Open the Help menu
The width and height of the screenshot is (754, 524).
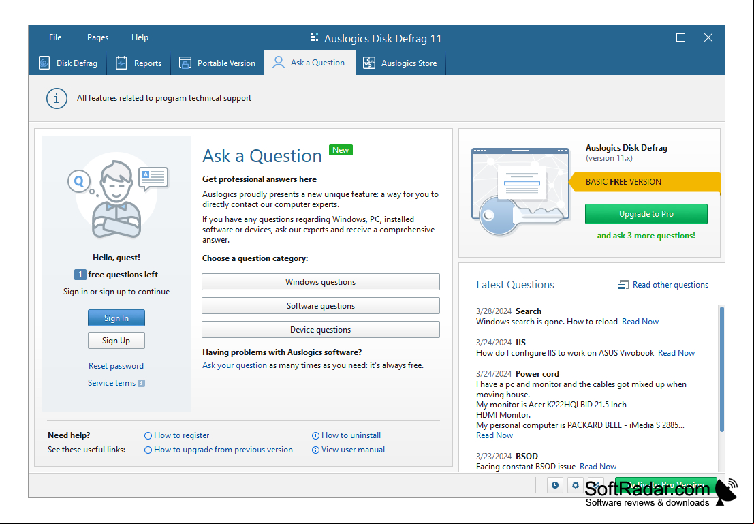140,37
